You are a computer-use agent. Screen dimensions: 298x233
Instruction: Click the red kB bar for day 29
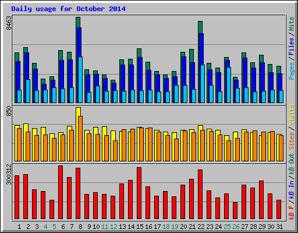[x=261, y=200]
